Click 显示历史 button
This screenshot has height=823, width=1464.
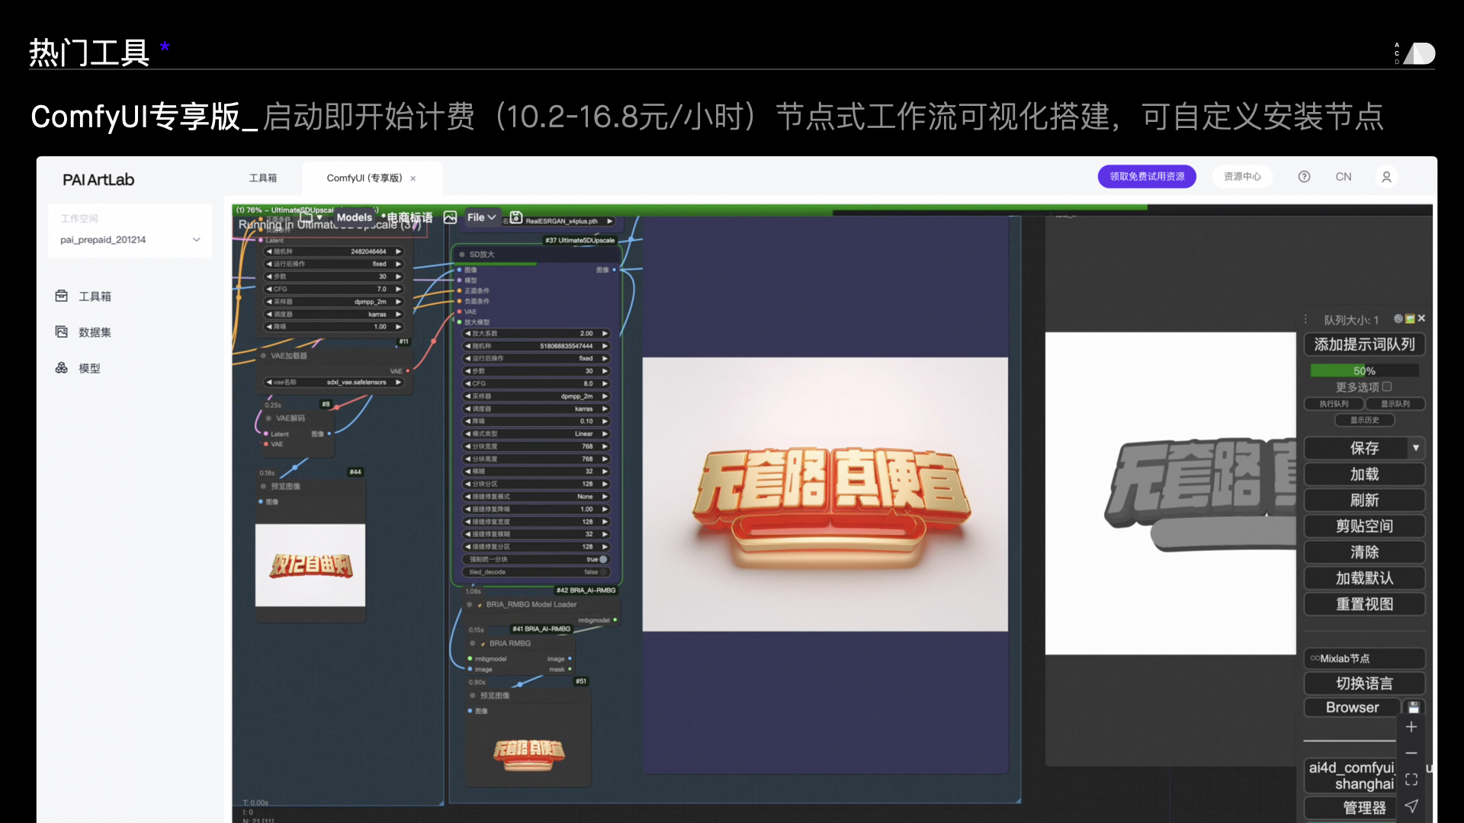(1364, 420)
